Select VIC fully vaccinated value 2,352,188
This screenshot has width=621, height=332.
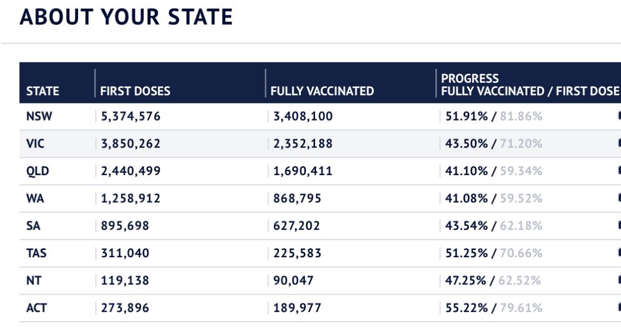coord(303,144)
